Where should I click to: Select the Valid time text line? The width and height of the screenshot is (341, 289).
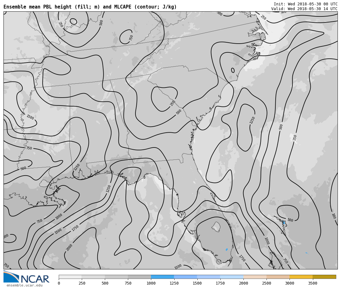[x=304, y=9]
